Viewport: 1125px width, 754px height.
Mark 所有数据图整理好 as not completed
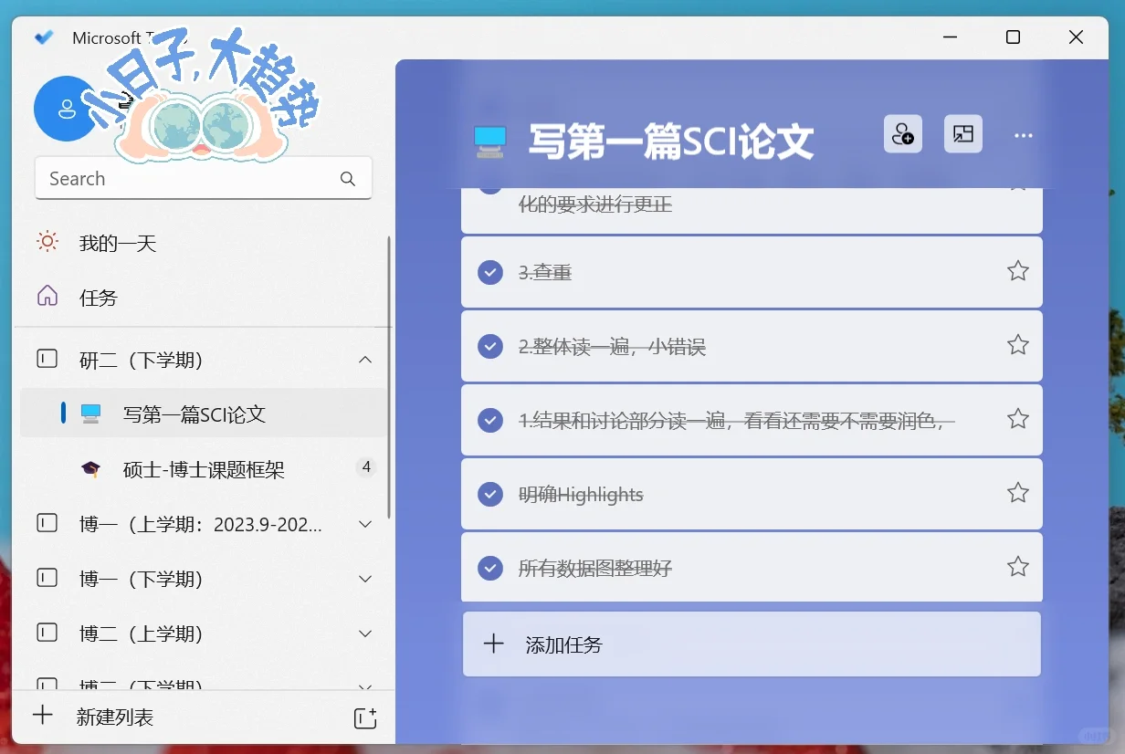pyautogui.click(x=490, y=567)
